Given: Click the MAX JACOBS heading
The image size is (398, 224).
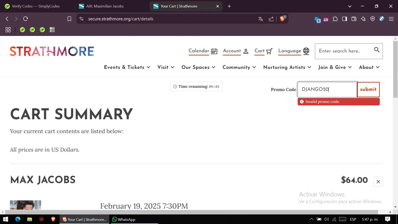Looking at the screenshot, I should (43, 180).
